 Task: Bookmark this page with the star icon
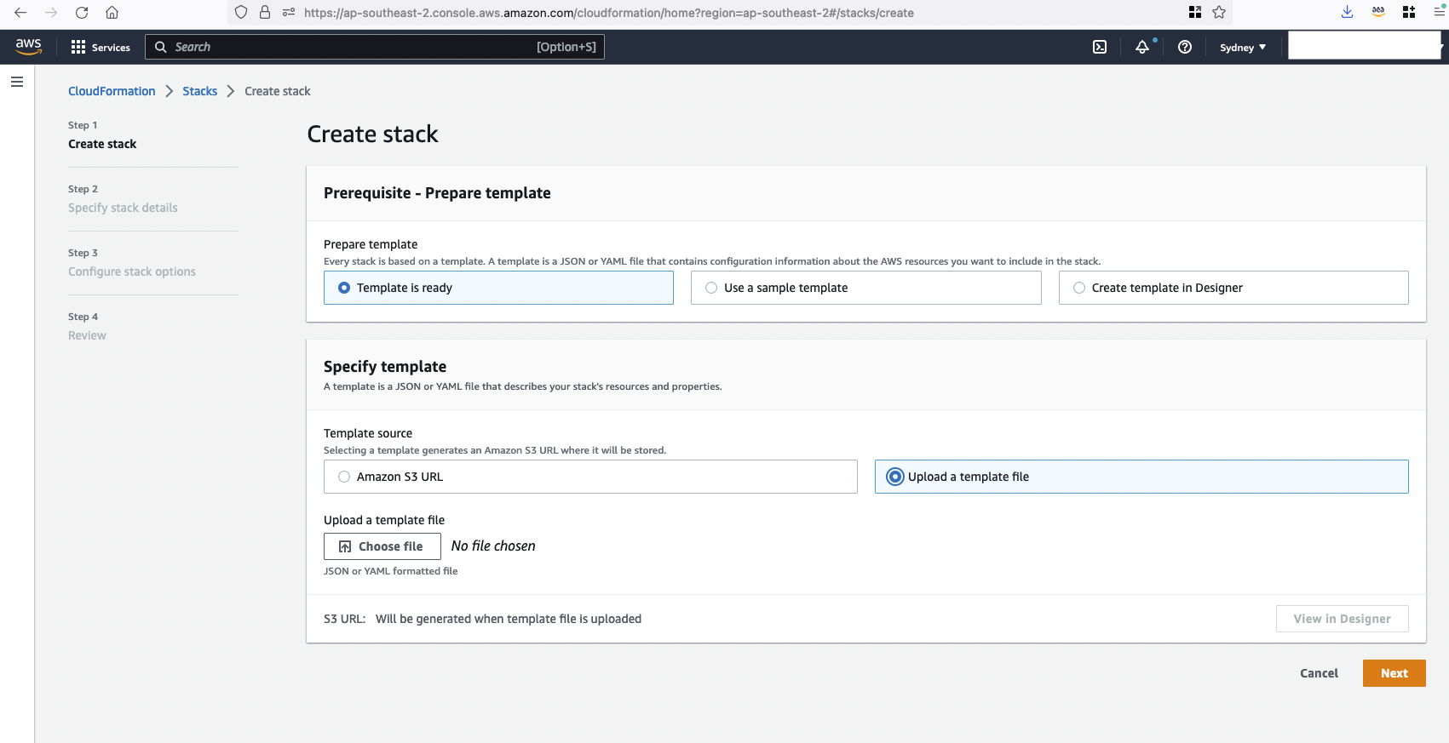(1219, 12)
